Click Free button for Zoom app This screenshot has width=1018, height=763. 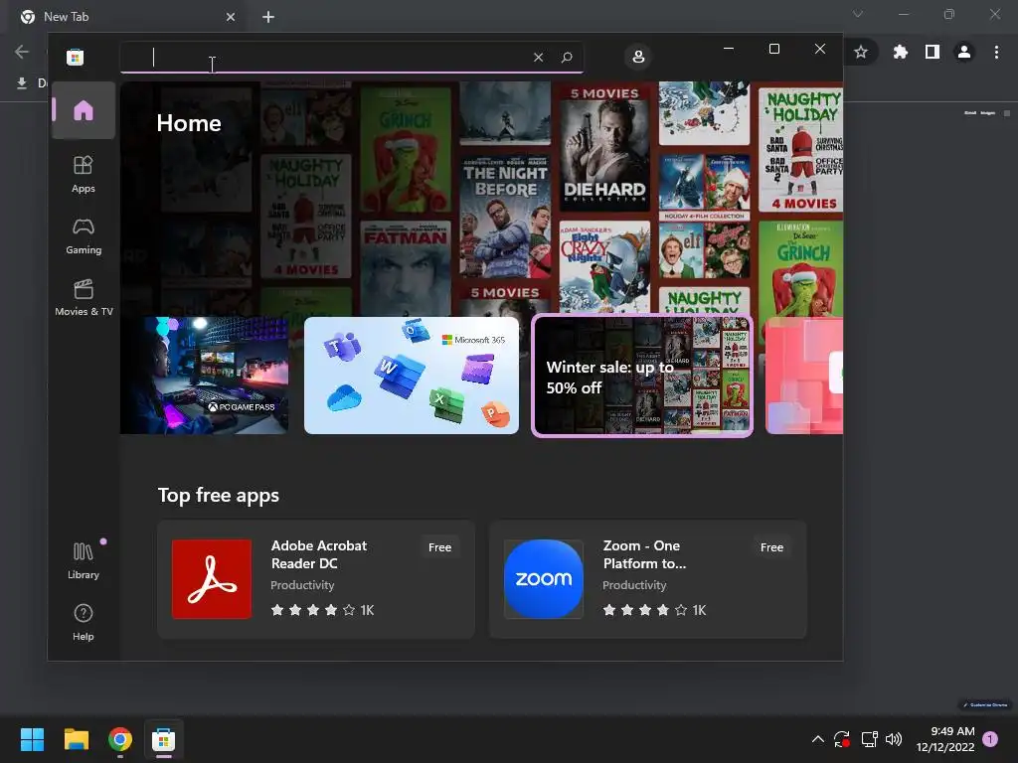point(771,547)
